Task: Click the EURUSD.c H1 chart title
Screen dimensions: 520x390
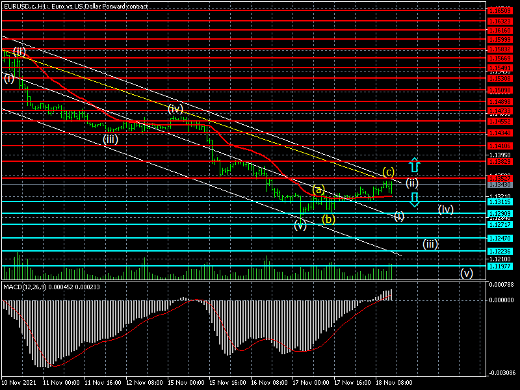Action: coord(75,6)
